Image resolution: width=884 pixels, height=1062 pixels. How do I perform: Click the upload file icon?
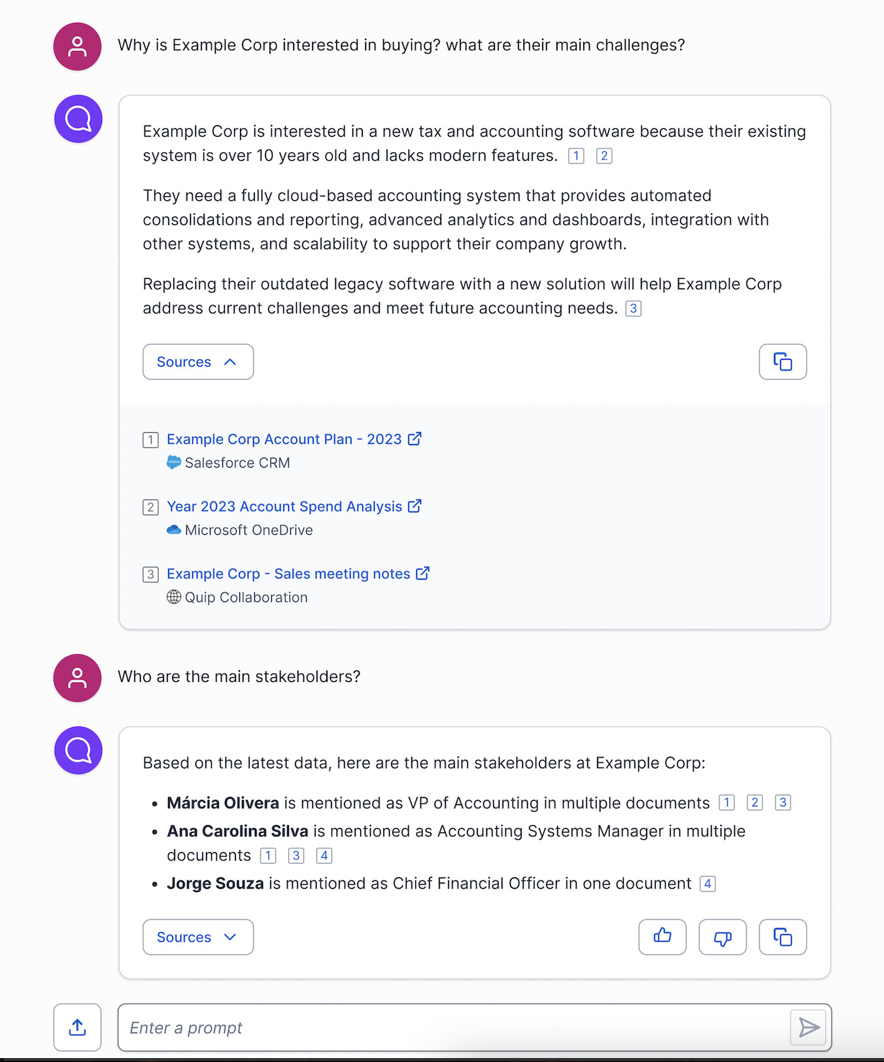(77, 1027)
